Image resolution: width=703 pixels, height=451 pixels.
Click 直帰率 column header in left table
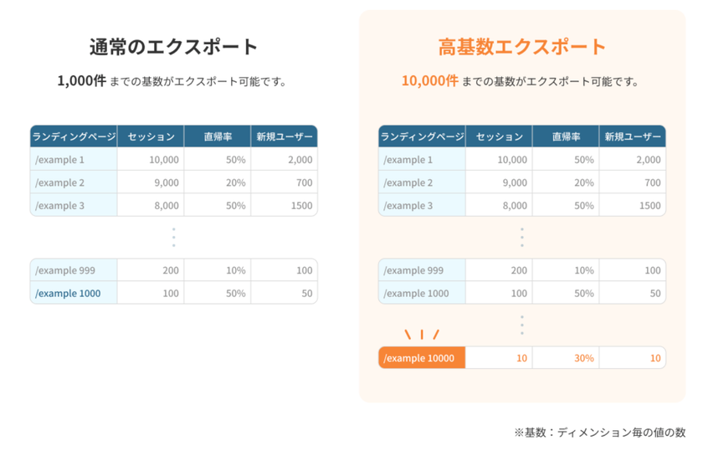click(x=218, y=136)
